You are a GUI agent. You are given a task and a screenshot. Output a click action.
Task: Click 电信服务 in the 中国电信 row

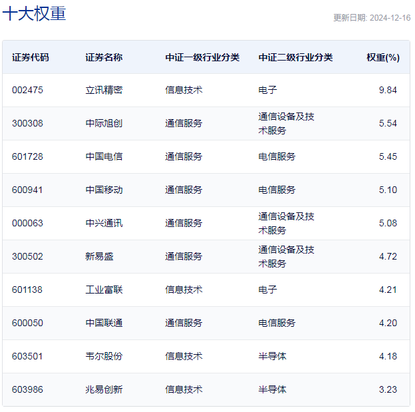tap(277, 156)
